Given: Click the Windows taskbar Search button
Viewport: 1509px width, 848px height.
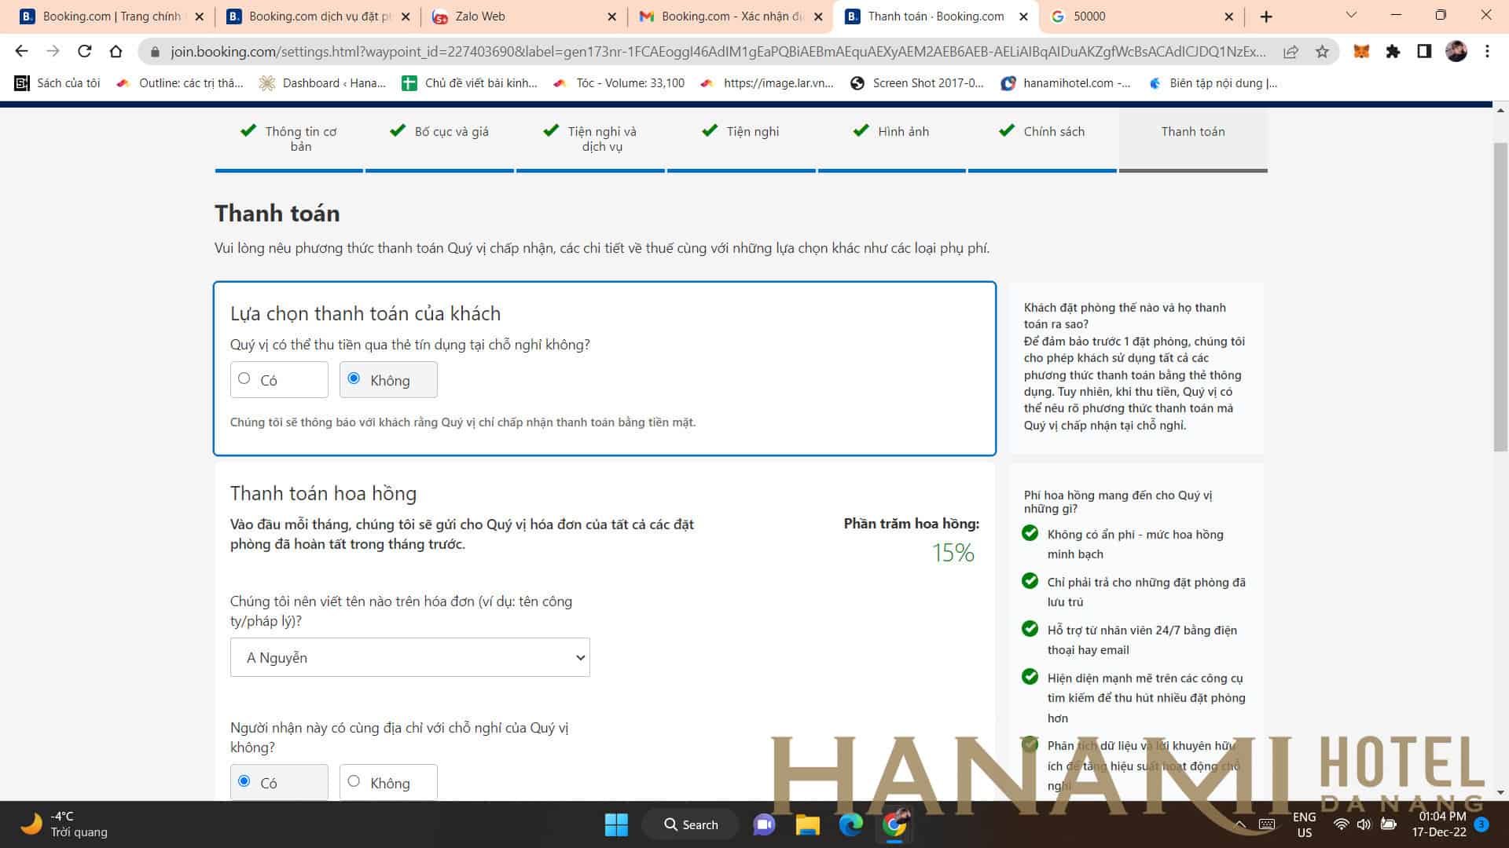Looking at the screenshot, I should click(691, 824).
